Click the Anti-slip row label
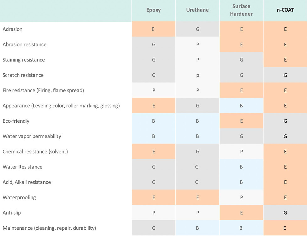The width and height of the screenshot is (307, 236). pyautogui.click(x=12, y=213)
